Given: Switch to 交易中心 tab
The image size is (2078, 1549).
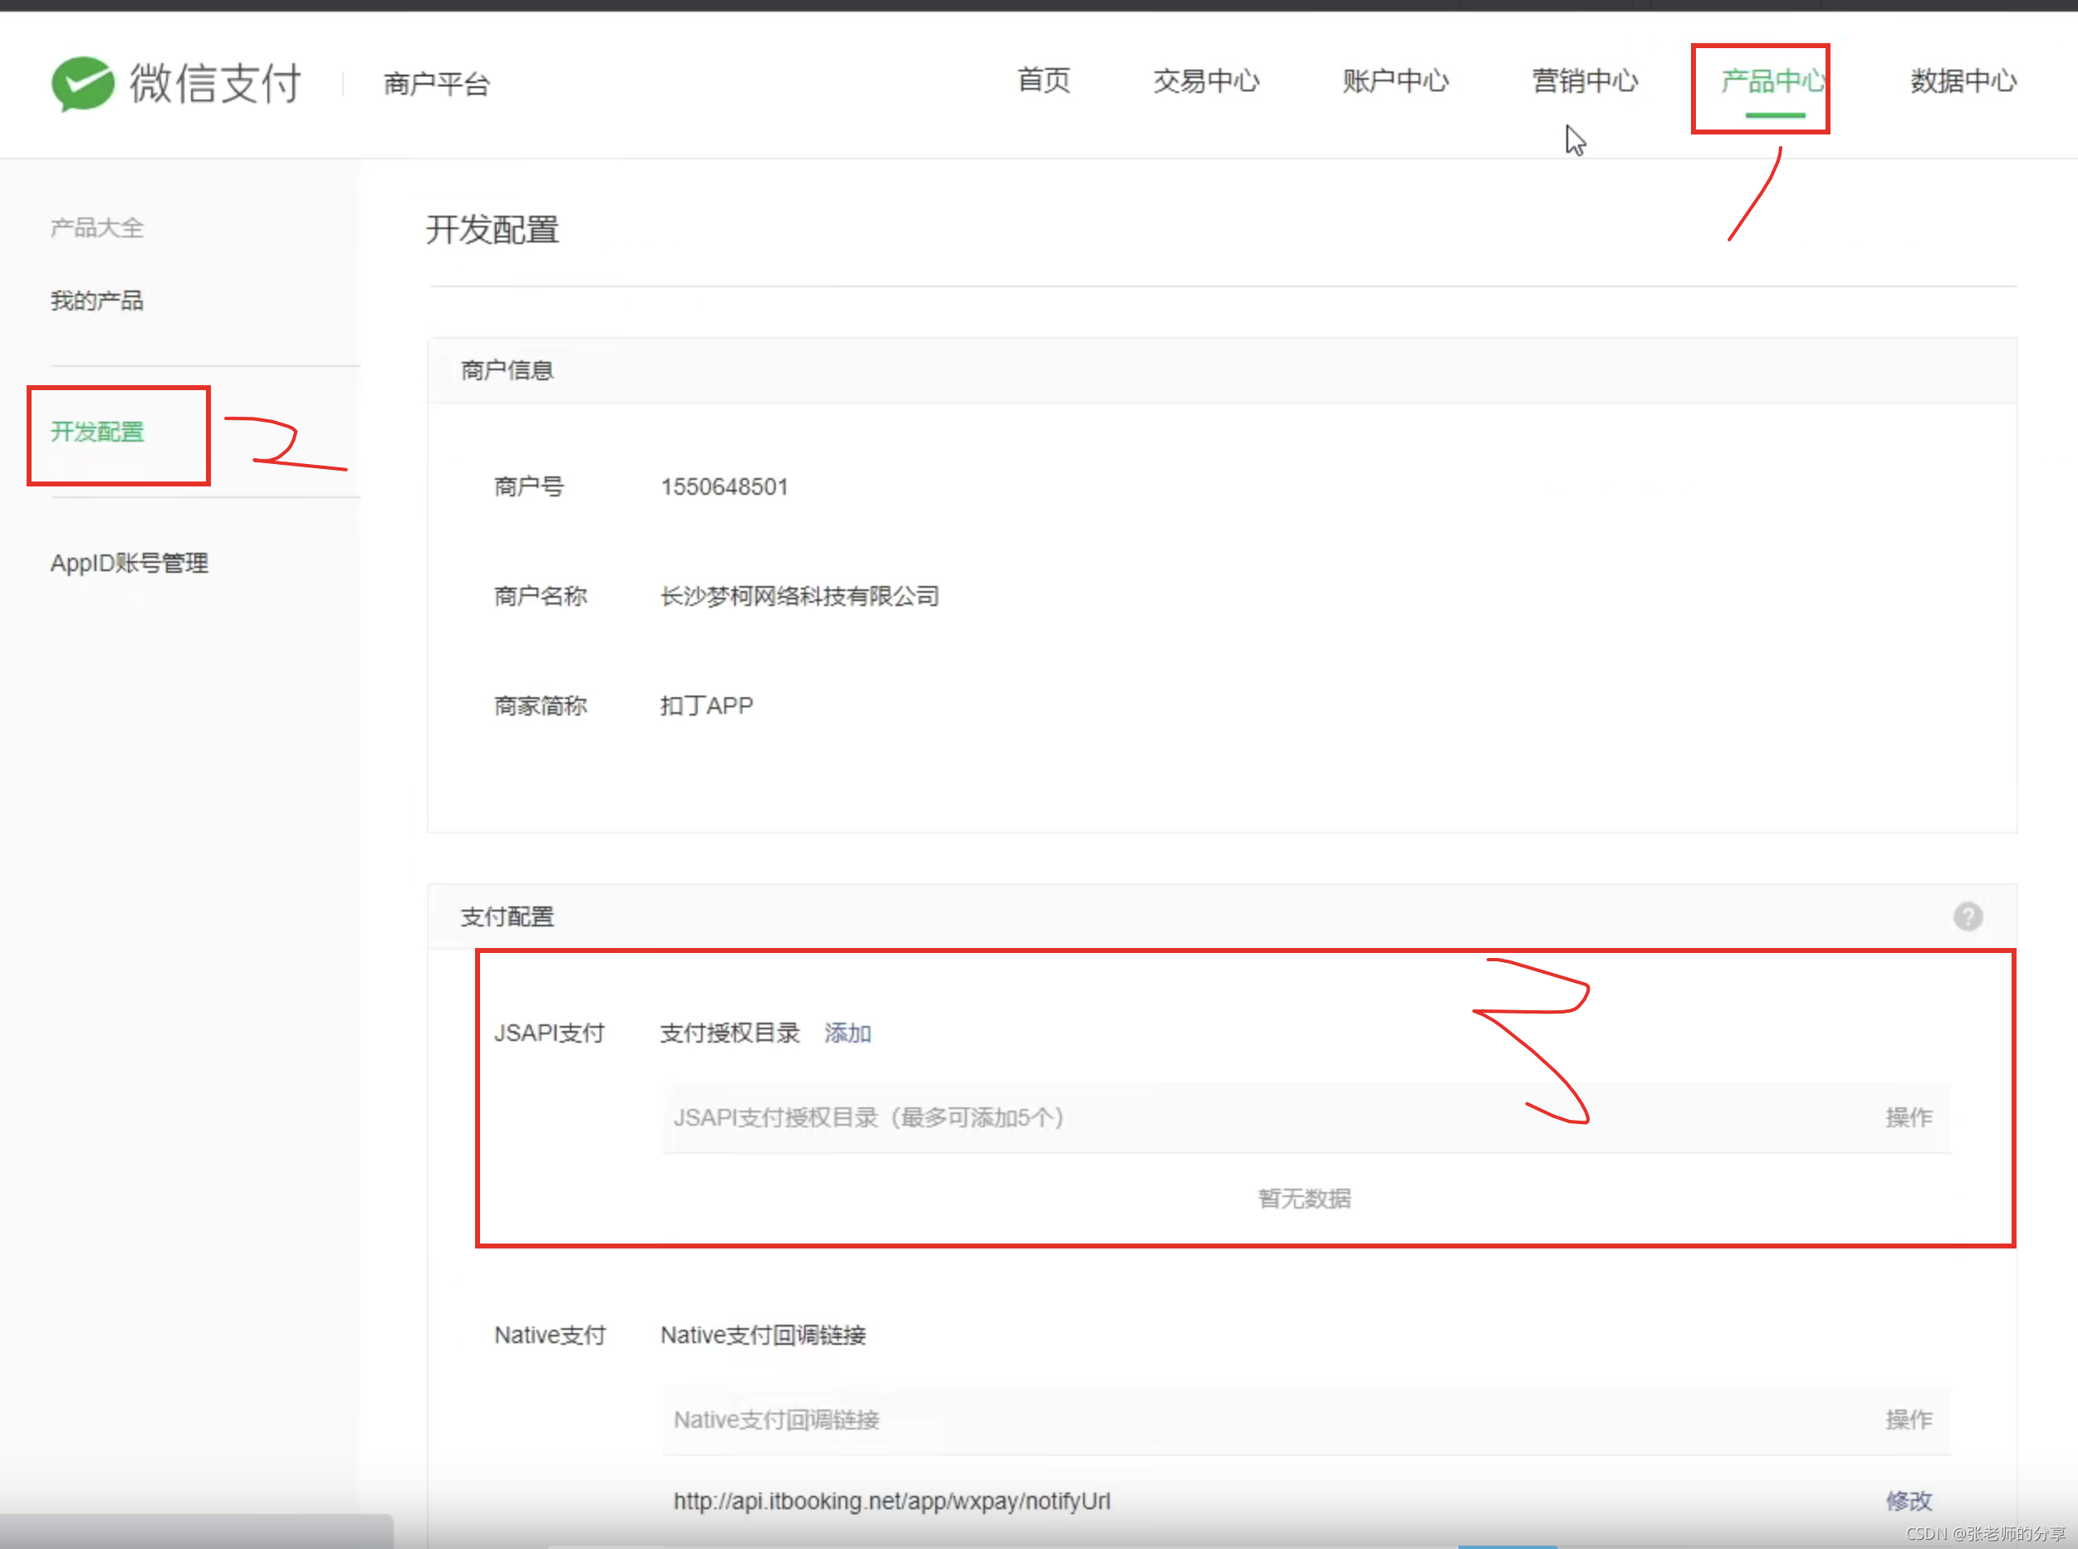Looking at the screenshot, I should pos(1205,81).
